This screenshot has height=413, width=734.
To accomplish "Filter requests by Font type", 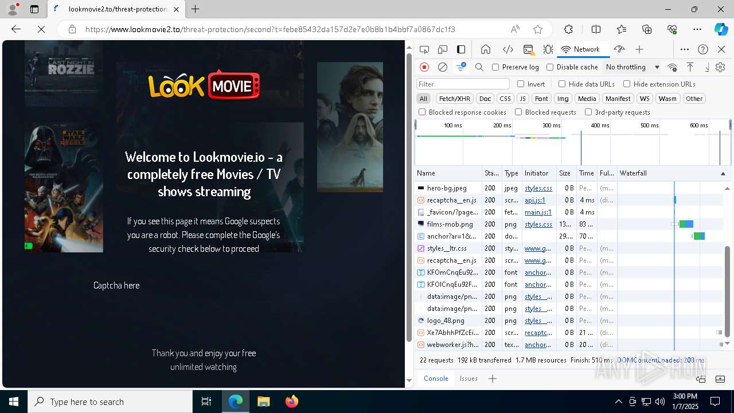I will coord(541,99).
